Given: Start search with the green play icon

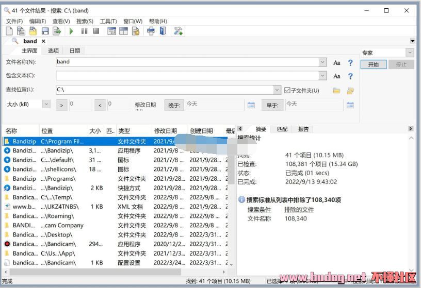Looking at the screenshot, I should point(71,31).
